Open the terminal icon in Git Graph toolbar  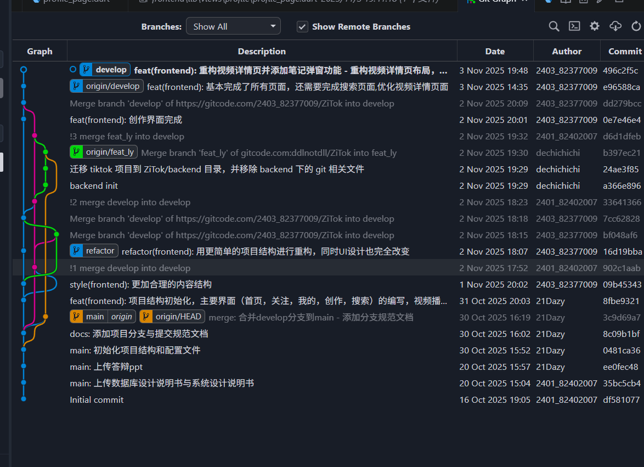pyautogui.click(x=574, y=26)
